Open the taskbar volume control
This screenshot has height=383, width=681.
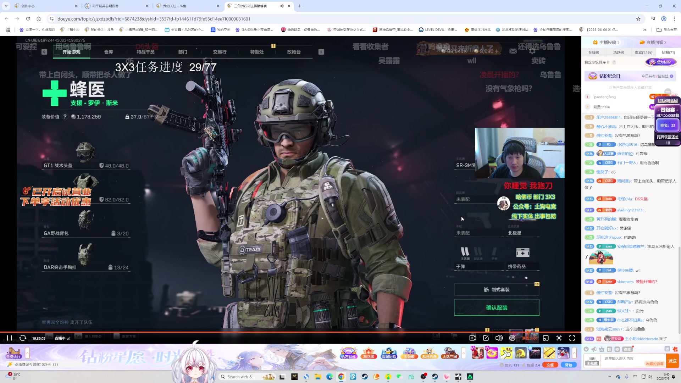[x=650, y=377]
